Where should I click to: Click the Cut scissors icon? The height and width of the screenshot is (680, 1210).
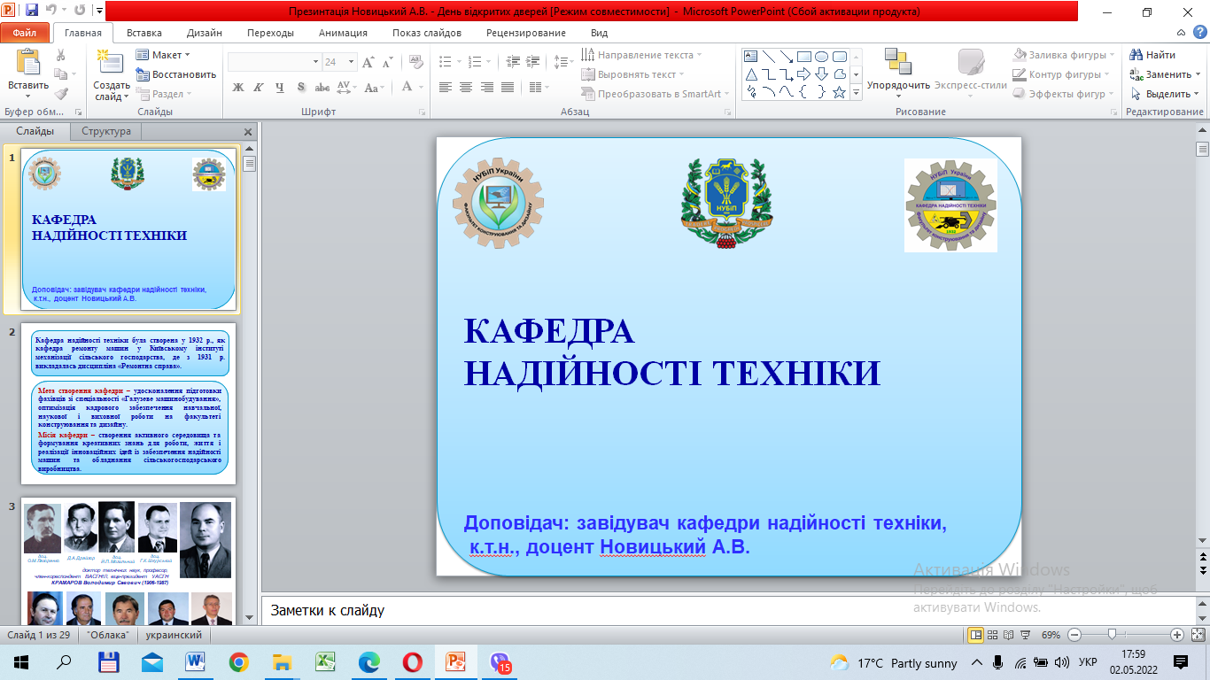click(60, 55)
